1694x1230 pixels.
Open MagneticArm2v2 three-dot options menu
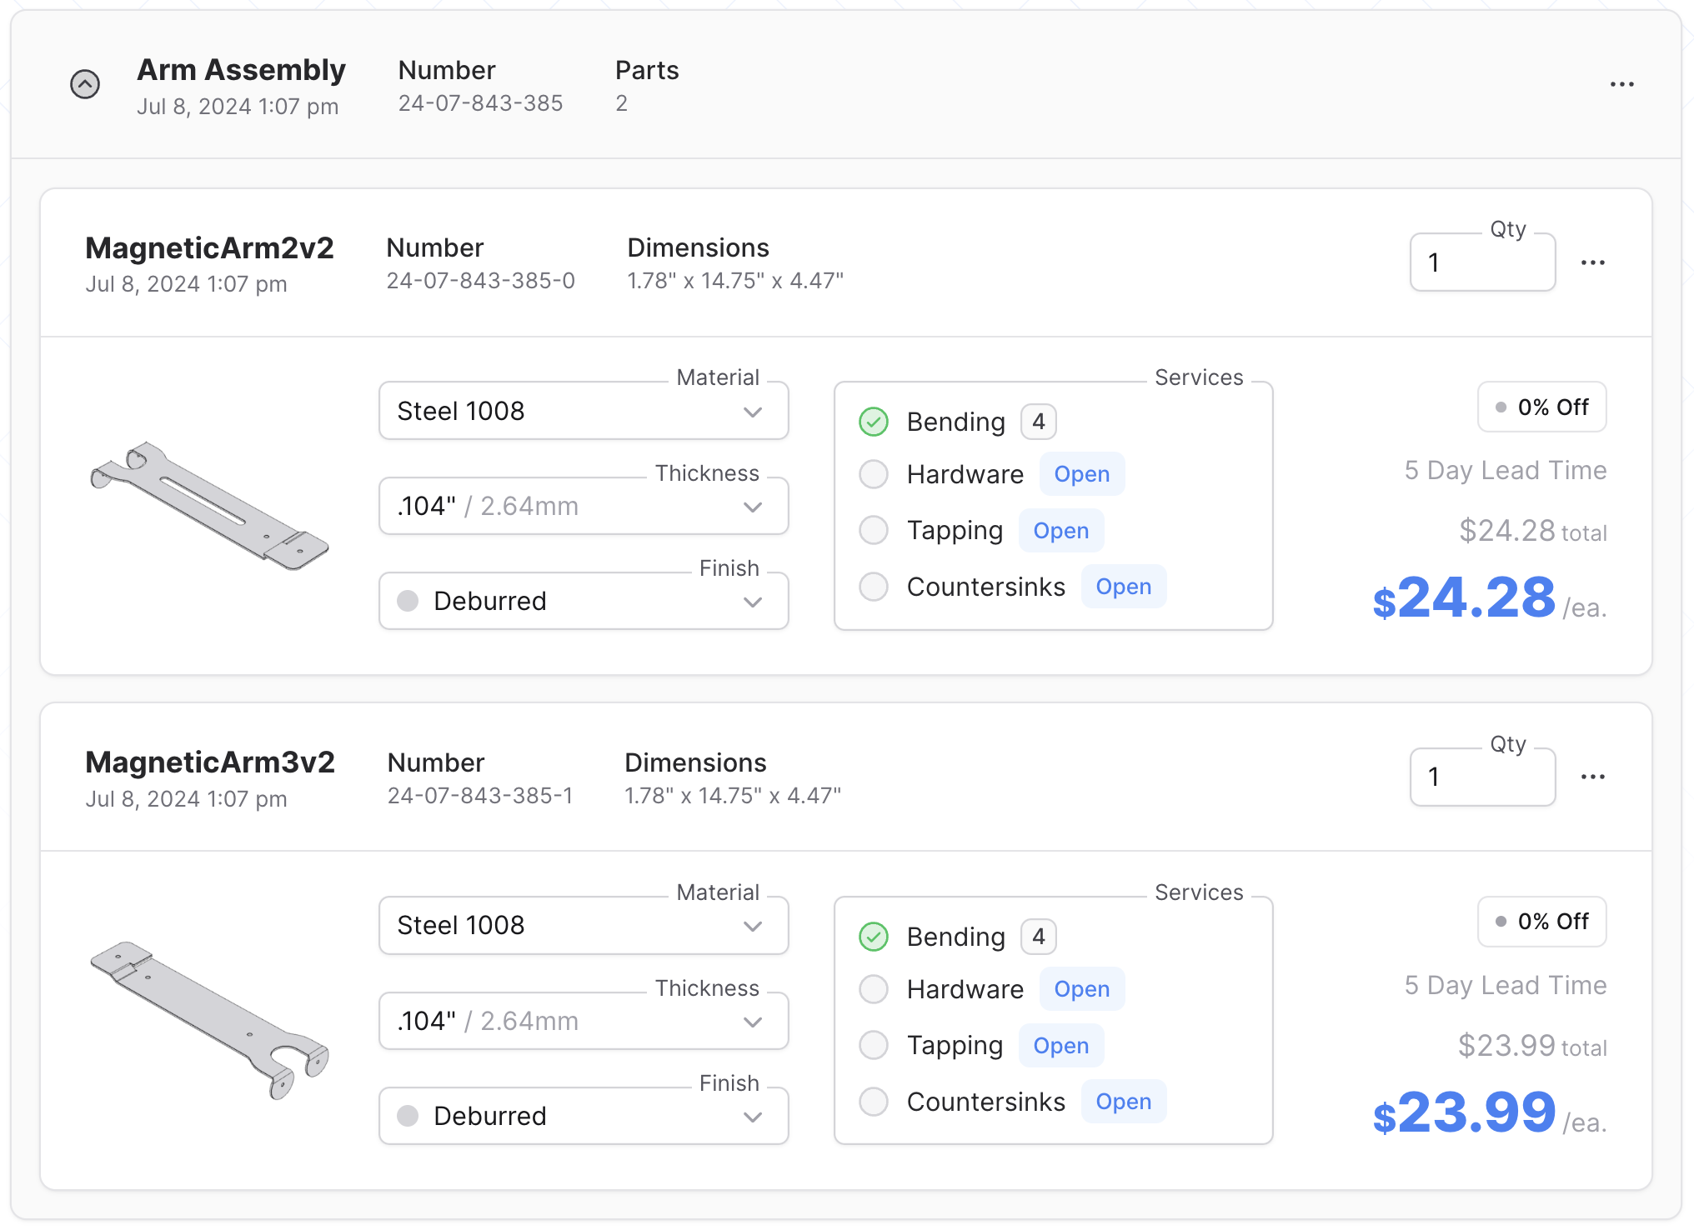1592,262
